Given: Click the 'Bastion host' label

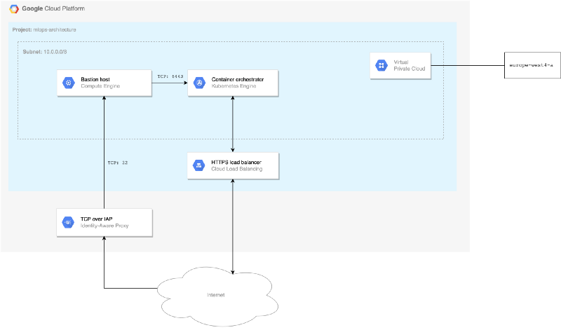Looking at the screenshot, I should pos(95,79).
